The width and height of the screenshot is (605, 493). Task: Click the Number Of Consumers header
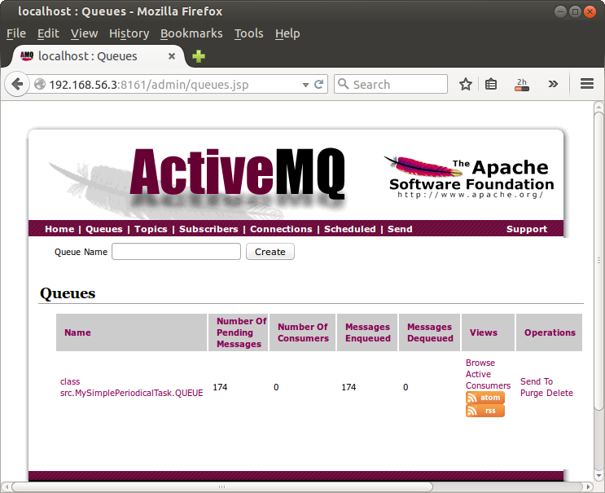303,332
